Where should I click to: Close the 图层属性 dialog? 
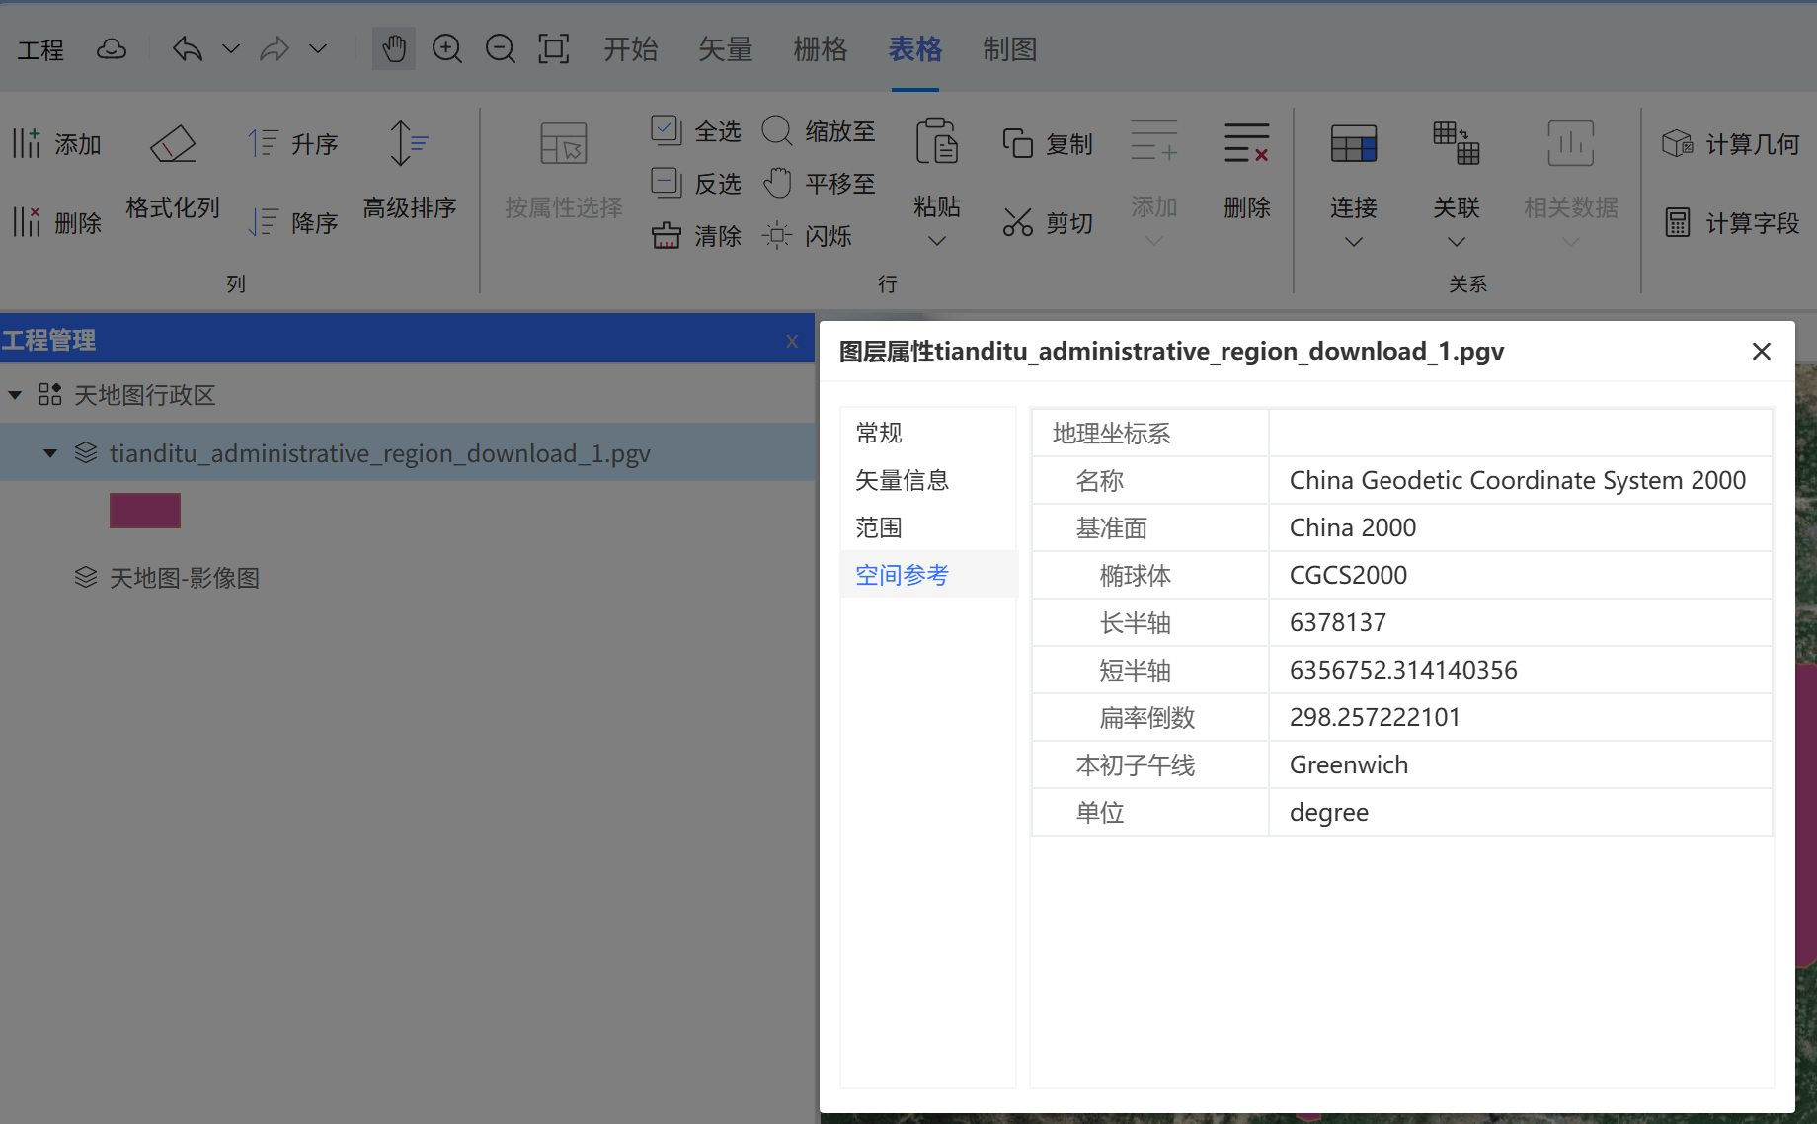point(1761,352)
